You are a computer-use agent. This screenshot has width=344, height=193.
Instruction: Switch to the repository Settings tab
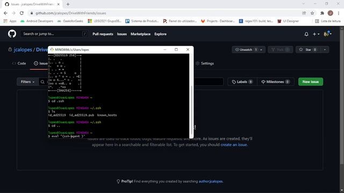click(x=205, y=63)
